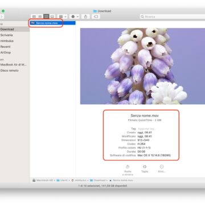Open the Altro... quick actions menu
205x205 pixels.
click(x=162, y=169)
